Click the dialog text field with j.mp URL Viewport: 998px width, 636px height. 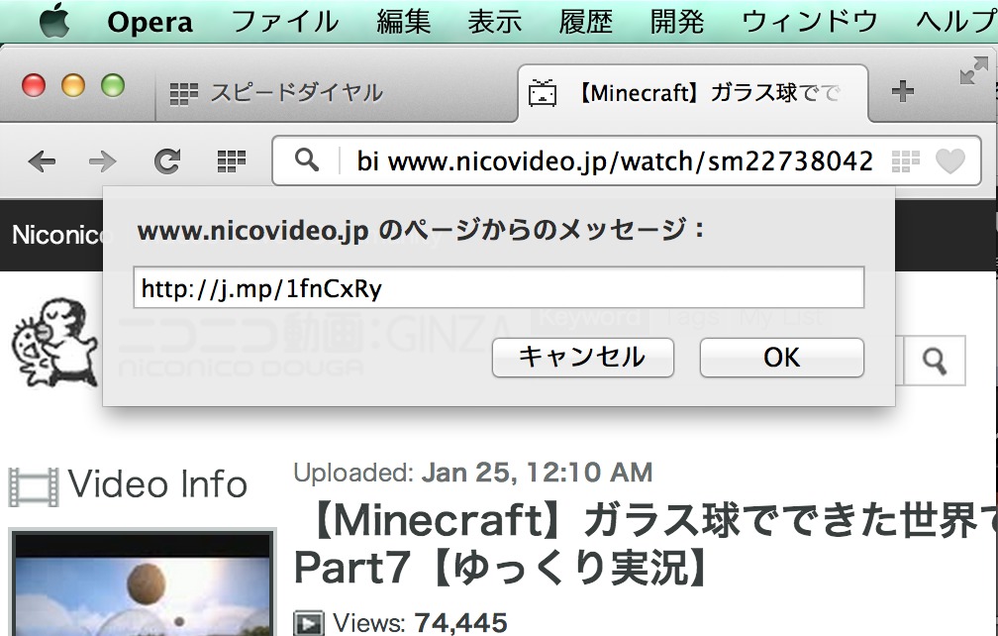pos(498,287)
